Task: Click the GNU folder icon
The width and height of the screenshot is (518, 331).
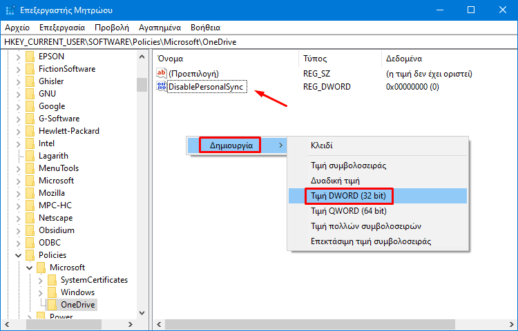Action: tap(30, 94)
